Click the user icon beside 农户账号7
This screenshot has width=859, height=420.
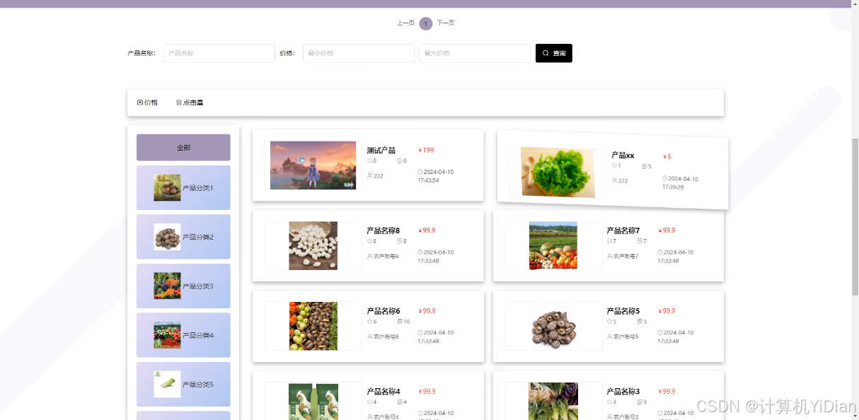pos(609,256)
